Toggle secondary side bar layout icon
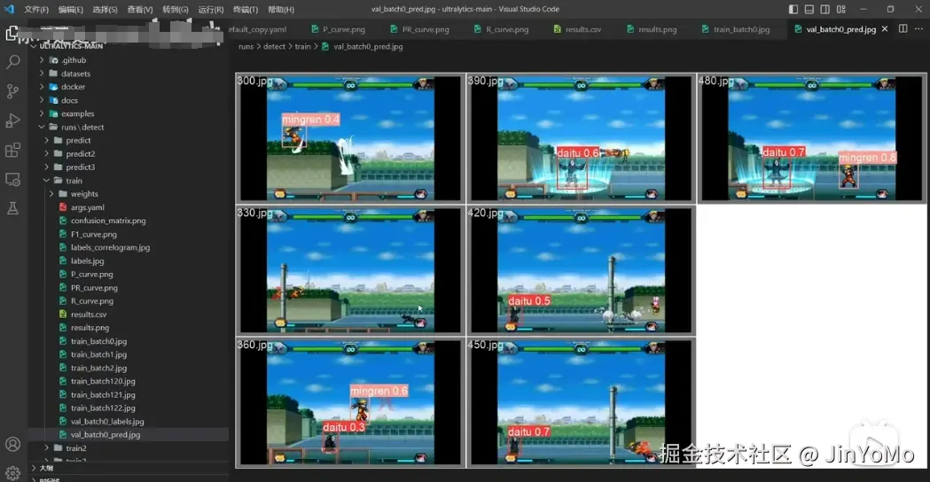This screenshot has width=930, height=482. tap(825, 10)
